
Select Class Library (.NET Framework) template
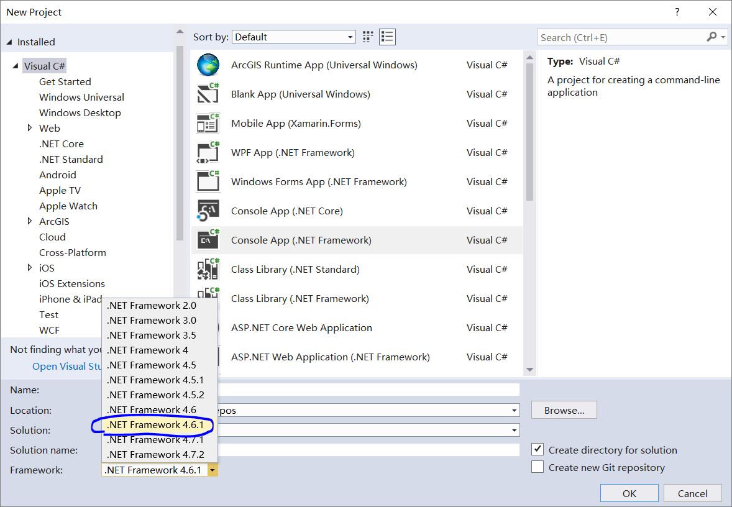[x=357, y=298]
